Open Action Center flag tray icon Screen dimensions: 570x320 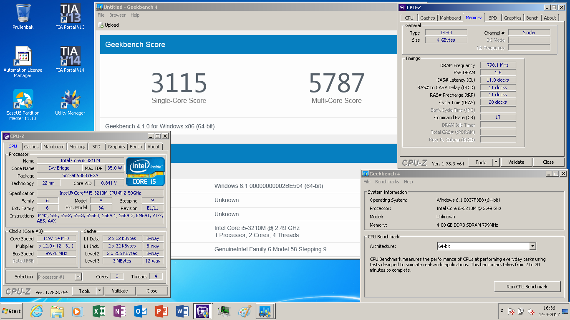click(511, 311)
